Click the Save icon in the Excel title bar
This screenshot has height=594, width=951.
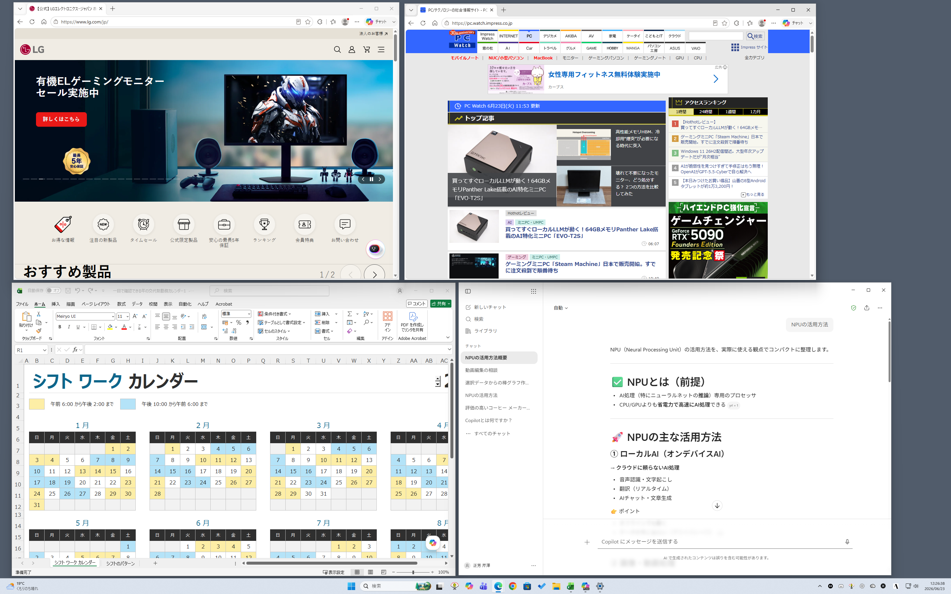point(68,291)
